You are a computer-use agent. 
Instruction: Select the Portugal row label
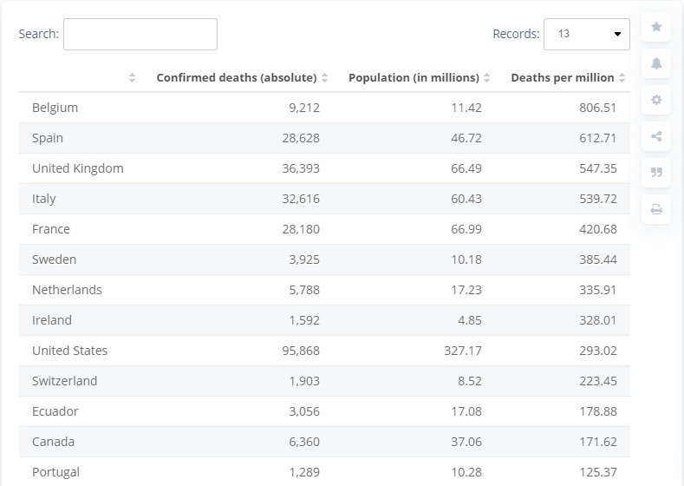coord(55,472)
